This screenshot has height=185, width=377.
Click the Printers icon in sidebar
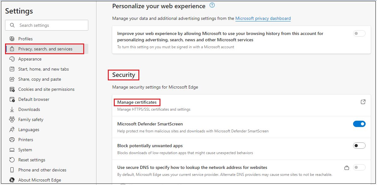[12, 140]
